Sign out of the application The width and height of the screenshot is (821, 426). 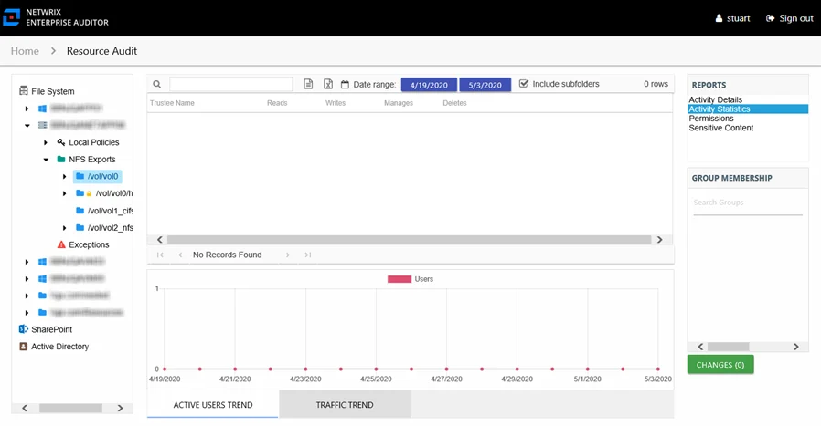tap(790, 18)
